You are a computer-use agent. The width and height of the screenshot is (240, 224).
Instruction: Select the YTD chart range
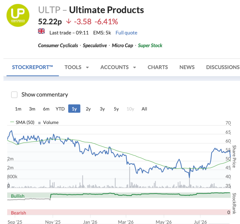coord(60,109)
